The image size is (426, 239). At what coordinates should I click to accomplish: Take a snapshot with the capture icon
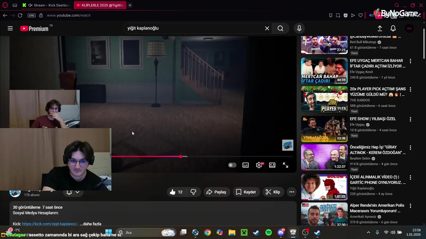(338, 15)
